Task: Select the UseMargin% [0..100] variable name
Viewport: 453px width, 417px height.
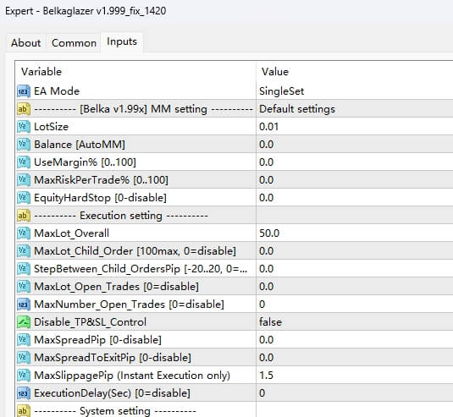Action: (x=85, y=162)
